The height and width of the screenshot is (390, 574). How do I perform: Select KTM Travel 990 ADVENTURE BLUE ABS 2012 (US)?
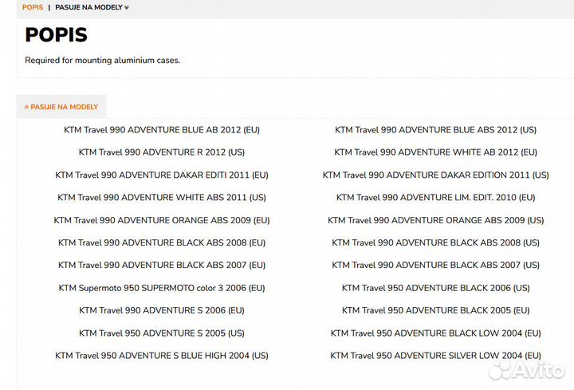coord(435,129)
